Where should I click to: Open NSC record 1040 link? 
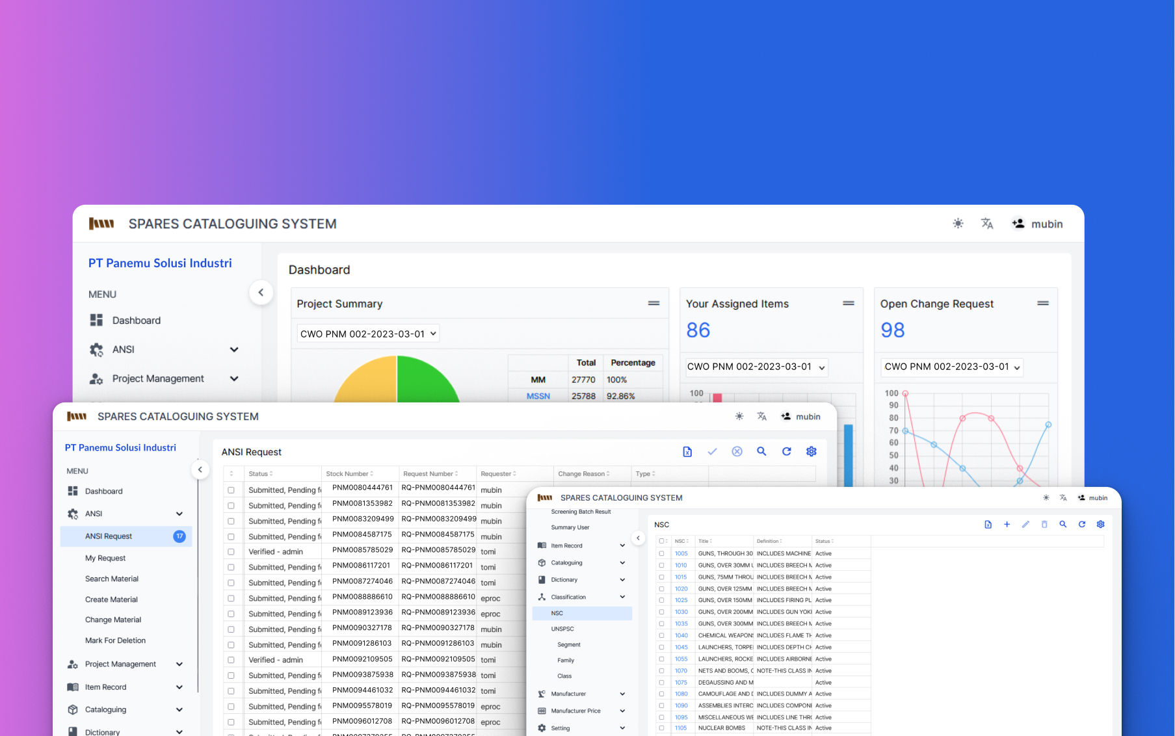pyautogui.click(x=681, y=635)
